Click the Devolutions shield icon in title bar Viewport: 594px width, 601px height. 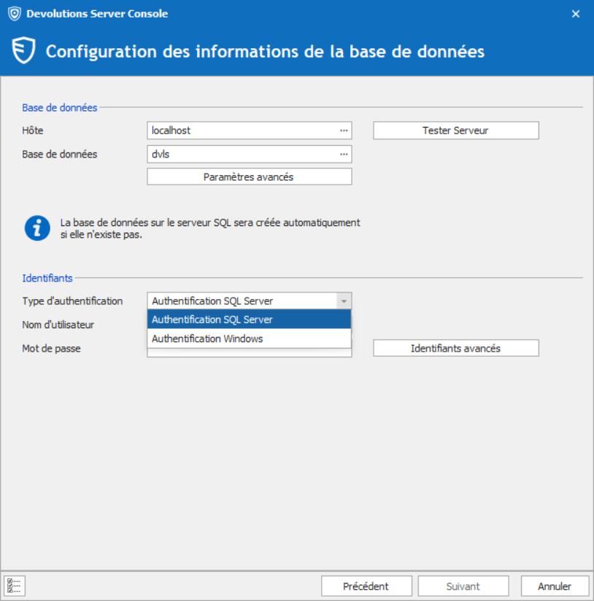[x=14, y=14]
